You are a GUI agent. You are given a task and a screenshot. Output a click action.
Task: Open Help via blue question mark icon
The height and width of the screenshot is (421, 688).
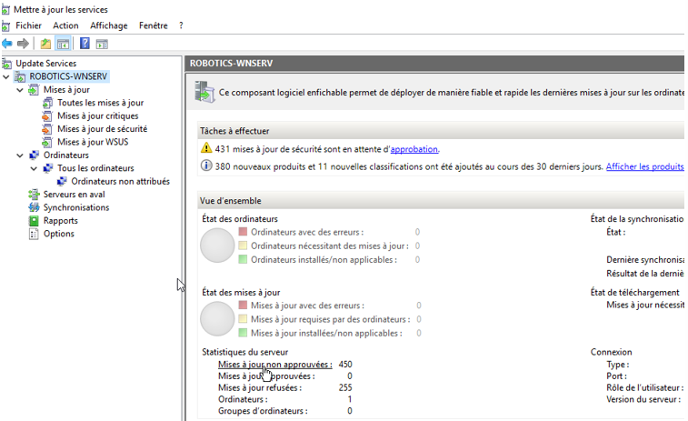(x=85, y=44)
